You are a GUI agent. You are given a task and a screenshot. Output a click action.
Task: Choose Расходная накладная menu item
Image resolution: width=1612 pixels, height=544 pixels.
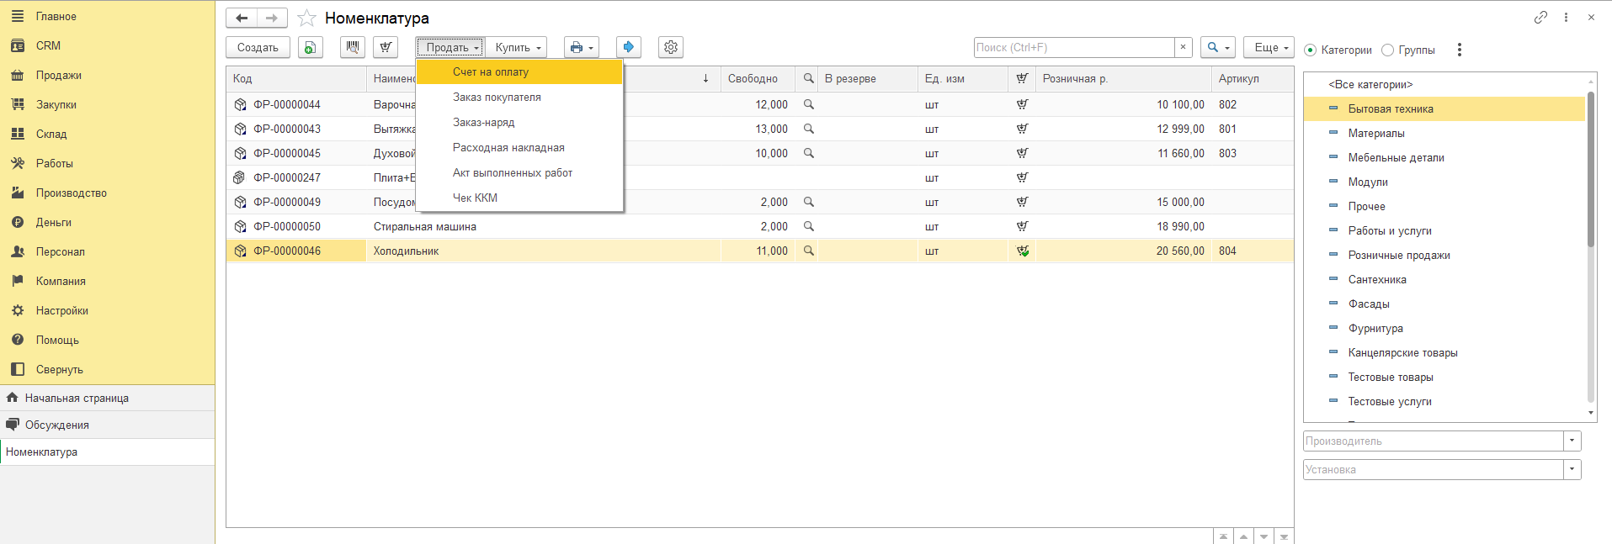[519, 147]
